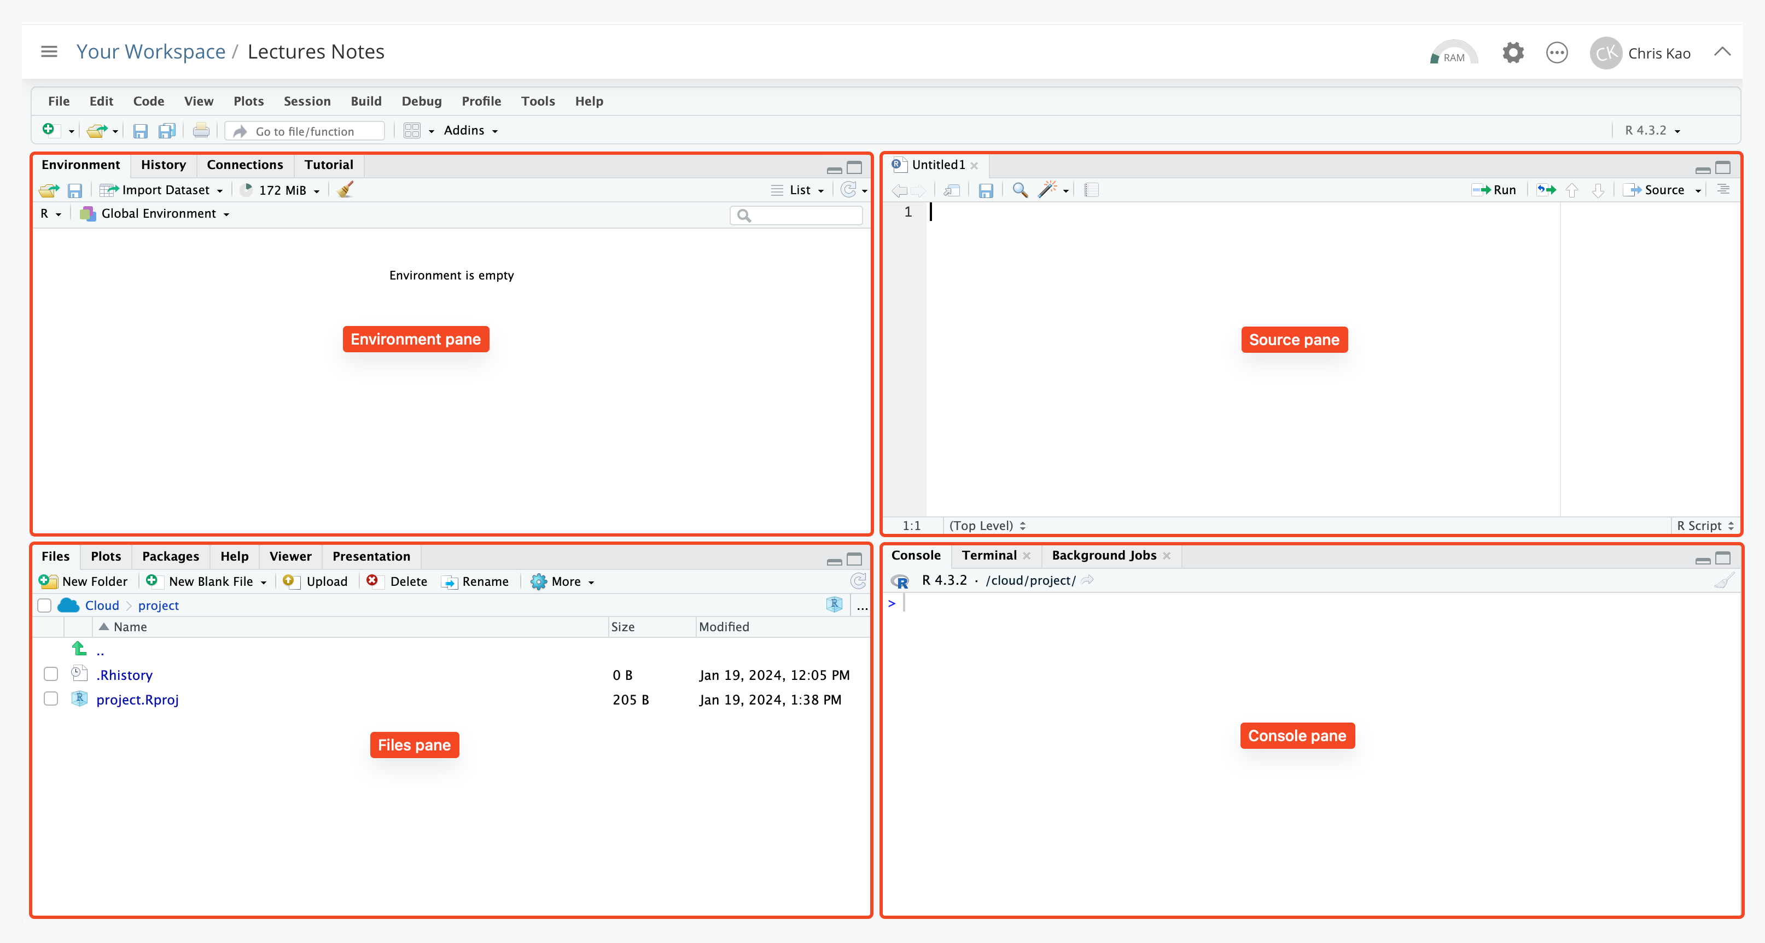Click the re-run previous code icon
Viewport: 1765px width, 943px height.
[x=1546, y=190]
